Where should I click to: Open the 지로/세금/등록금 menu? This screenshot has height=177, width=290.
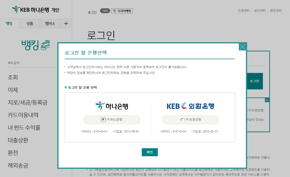point(27,102)
